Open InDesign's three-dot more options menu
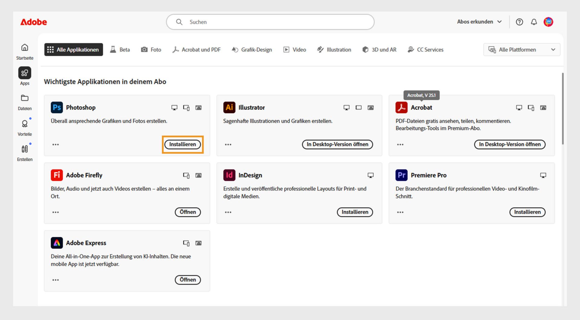580x320 pixels. point(228,212)
